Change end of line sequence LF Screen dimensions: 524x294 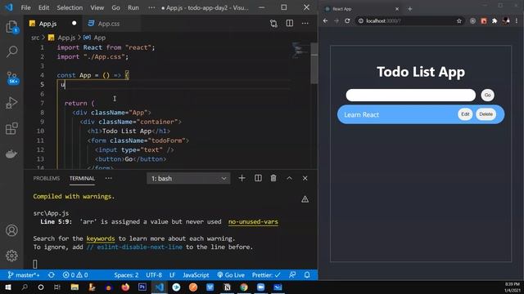[173, 275]
